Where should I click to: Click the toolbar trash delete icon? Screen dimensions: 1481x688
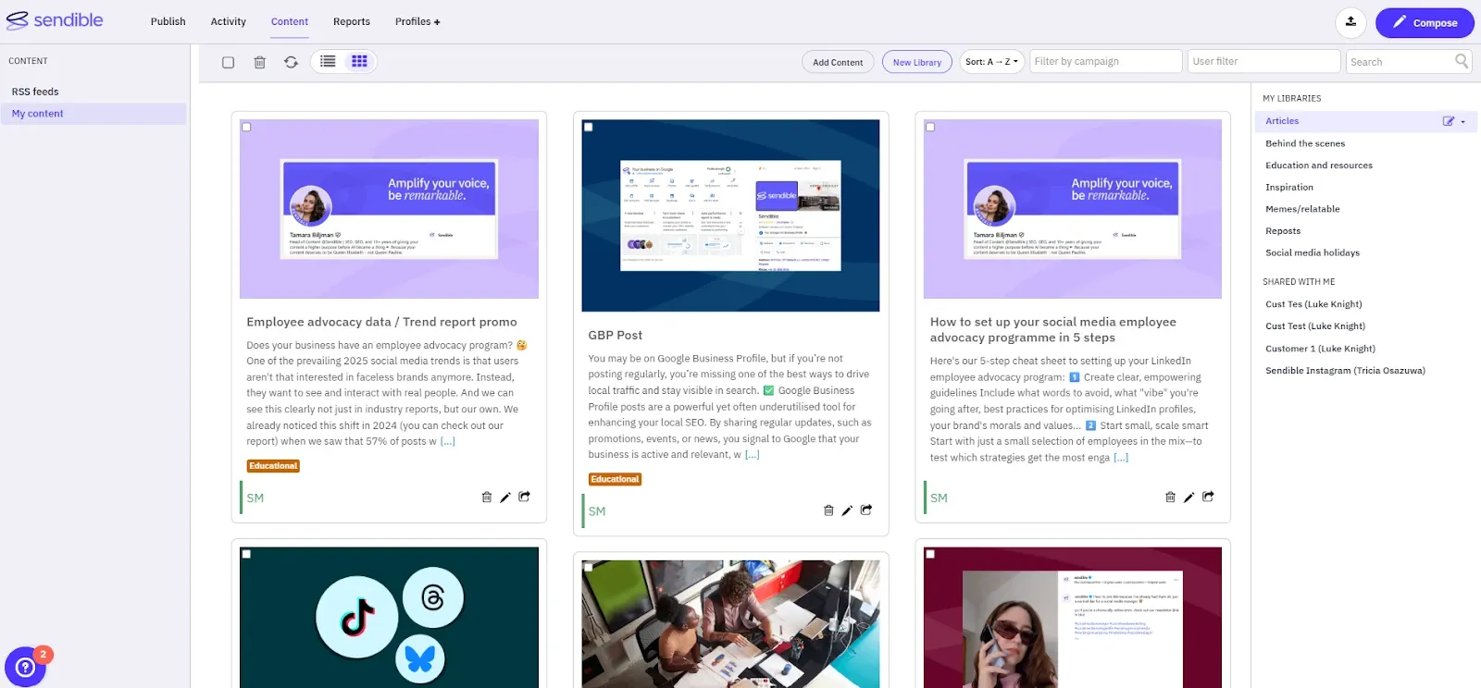coord(259,62)
